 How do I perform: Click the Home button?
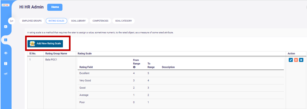pos(55,7)
